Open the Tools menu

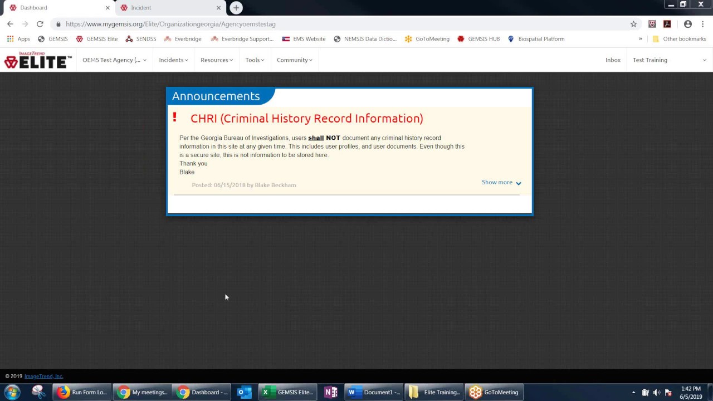pos(255,60)
